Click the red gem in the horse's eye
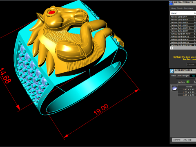196x147 pixels. [52, 12]
